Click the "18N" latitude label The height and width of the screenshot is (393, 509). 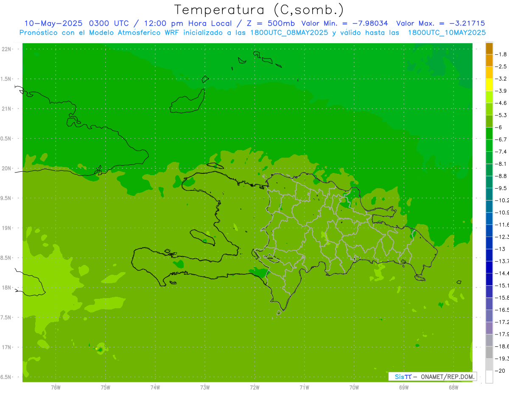coord(6,287)
